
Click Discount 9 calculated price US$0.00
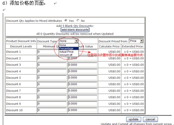tap(114, 104)
